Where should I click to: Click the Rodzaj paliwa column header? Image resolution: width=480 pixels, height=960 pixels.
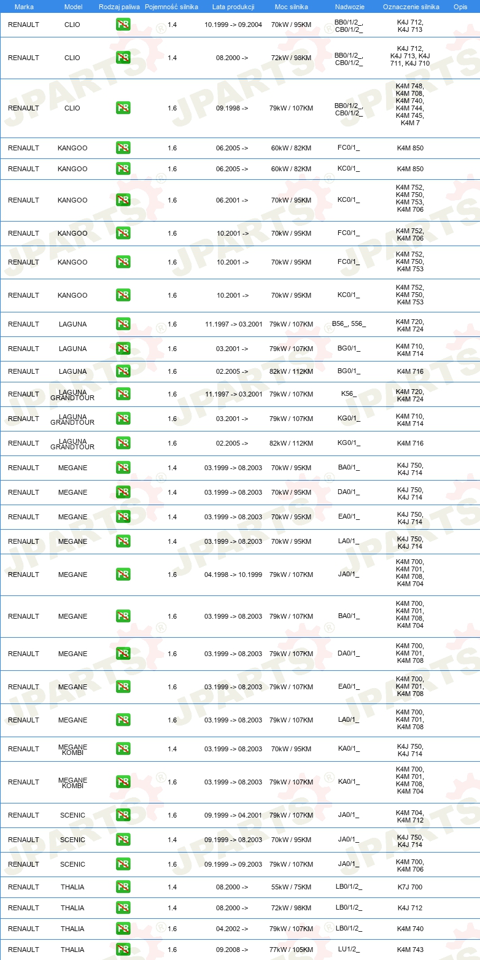click(x=119, y=7)
